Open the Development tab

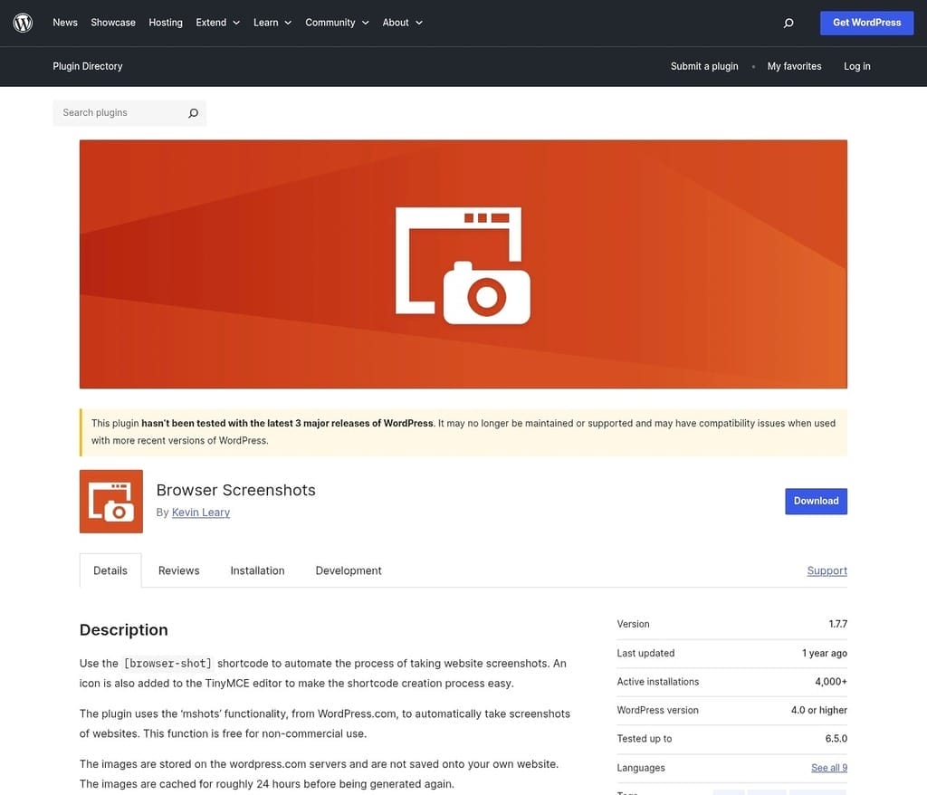click(x=349, y=570)
